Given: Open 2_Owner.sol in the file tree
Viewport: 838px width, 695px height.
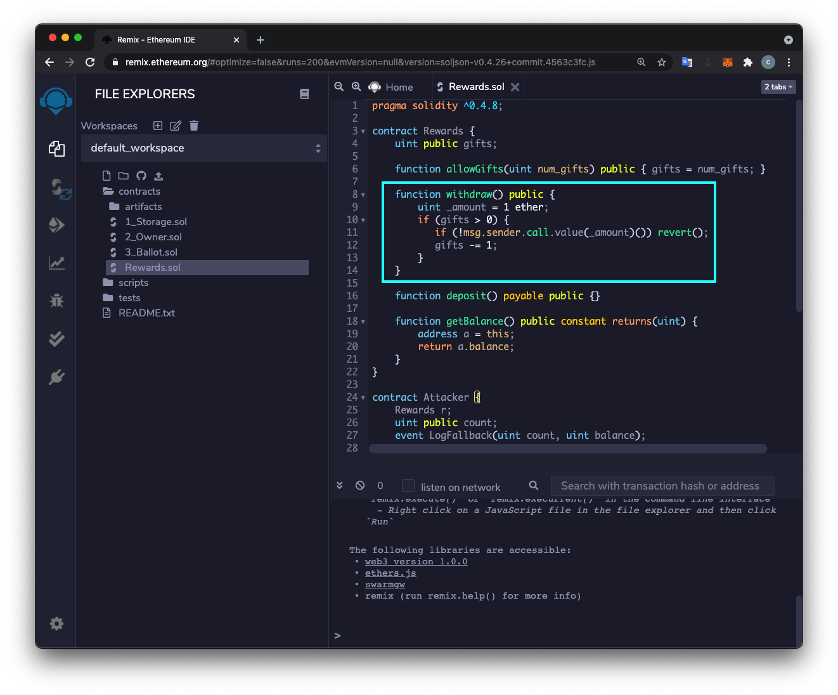Looking at the screenshot, I should (x=153, y=237).
